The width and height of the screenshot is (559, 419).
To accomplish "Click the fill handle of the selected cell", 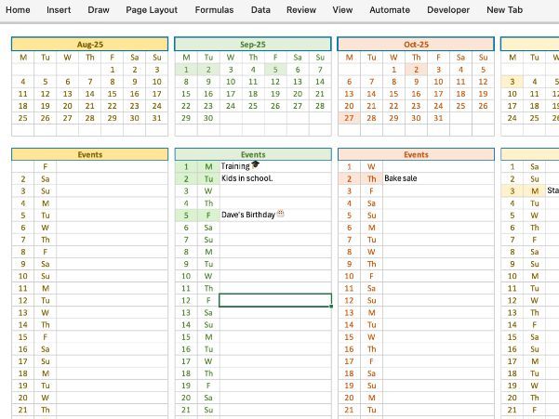I will tap(331, 307).
